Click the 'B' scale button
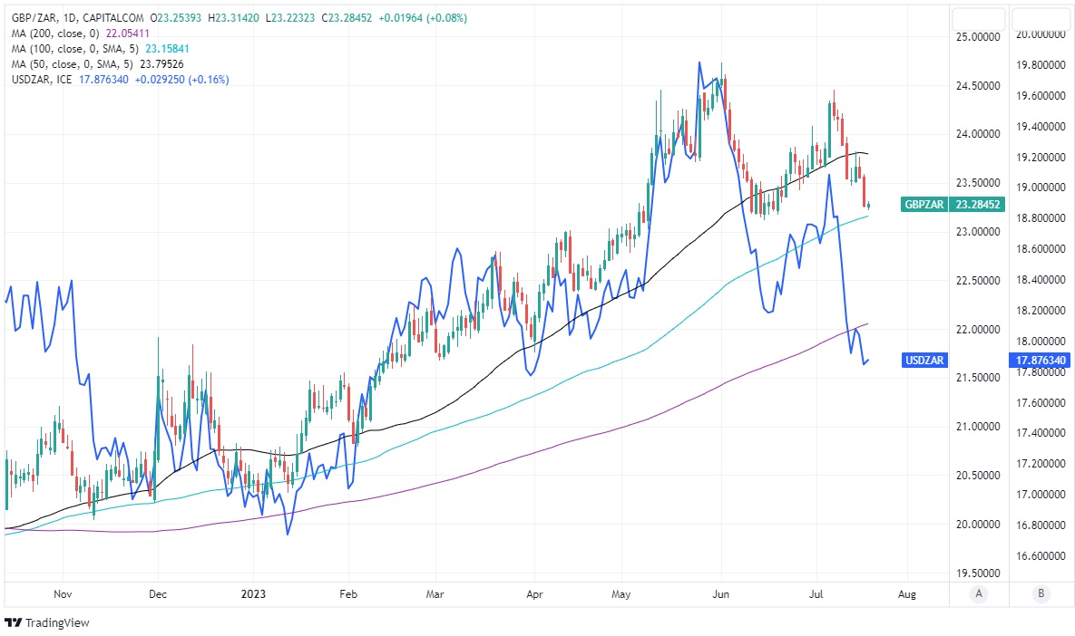The width and height of the screenshot is (1075, 636). point(1041,593)
